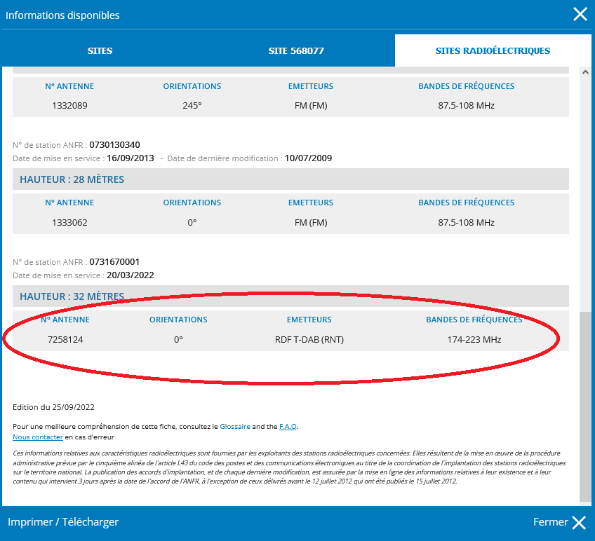Click the vertical scrollbar thumb
Screen dimensions: 595x541
pos(585,406)
